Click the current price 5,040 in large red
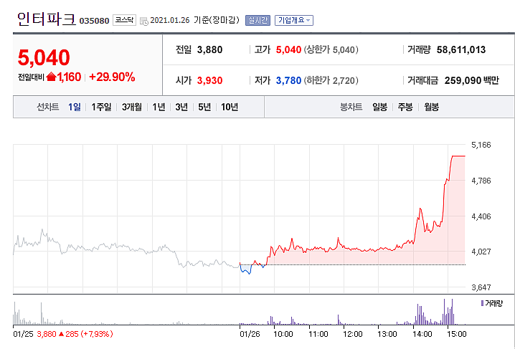This screenshot has height=349, width=515. tap(44, 57)
